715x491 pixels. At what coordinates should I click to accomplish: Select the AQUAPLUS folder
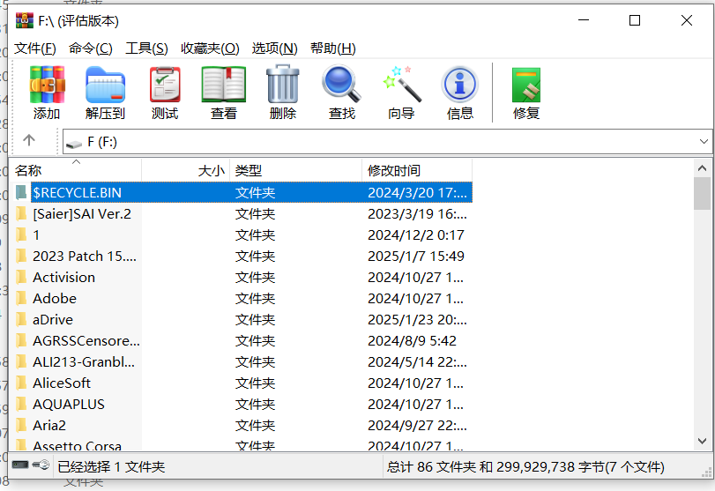coord(69,404)
